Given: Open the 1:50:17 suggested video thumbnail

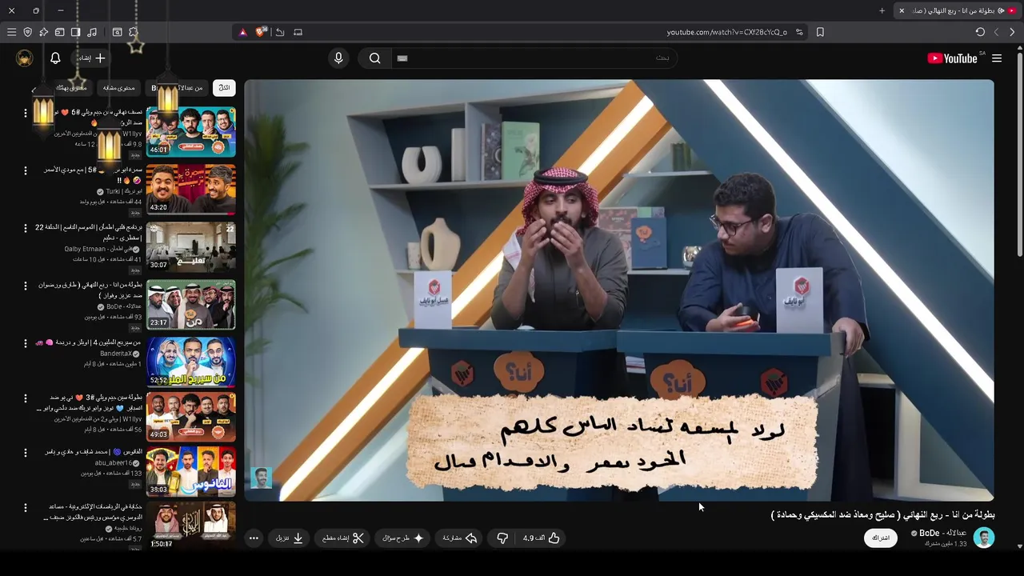Looking at the screenshot, I should 190,525.
